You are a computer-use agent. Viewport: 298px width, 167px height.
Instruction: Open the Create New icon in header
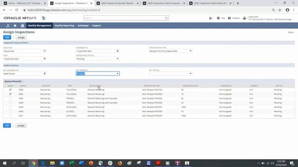pos(211,18)
